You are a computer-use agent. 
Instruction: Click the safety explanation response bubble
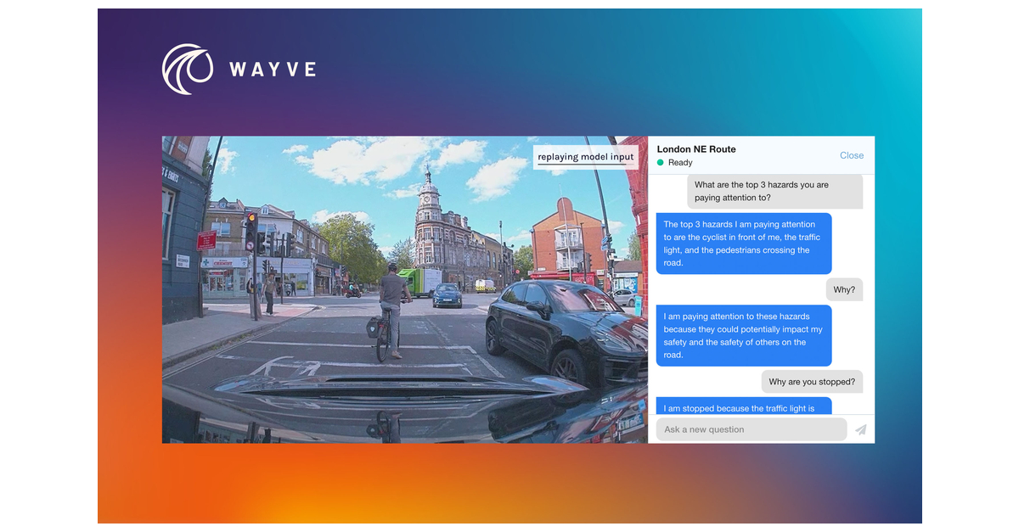tap(743, 336)
